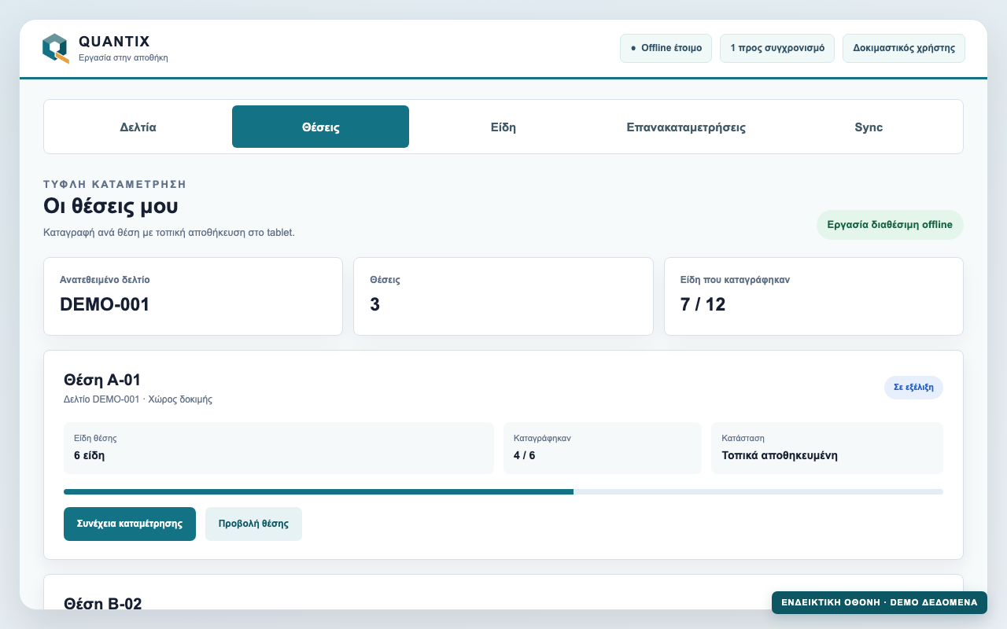Click the QUANTIX brand name text
This screenshot has height=629, width=1007.
point(114,42)
